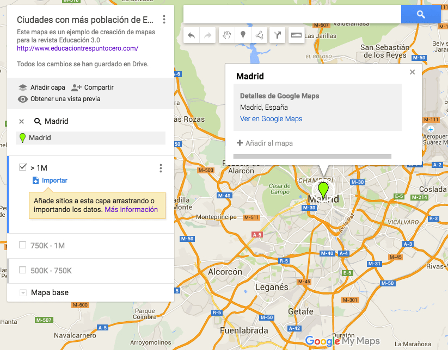Click the Madrid heading in popup
This screenshot has height=350, width=448.
[x=250, y=76]
